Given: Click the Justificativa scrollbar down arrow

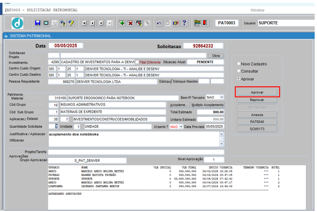Looking at the screenshot, I should tap(222, 144).
